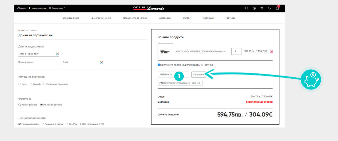Viewport: 338px width, 141px height.
Task: Select 'Плащане с карта' payment option
Action: [43, 124]
